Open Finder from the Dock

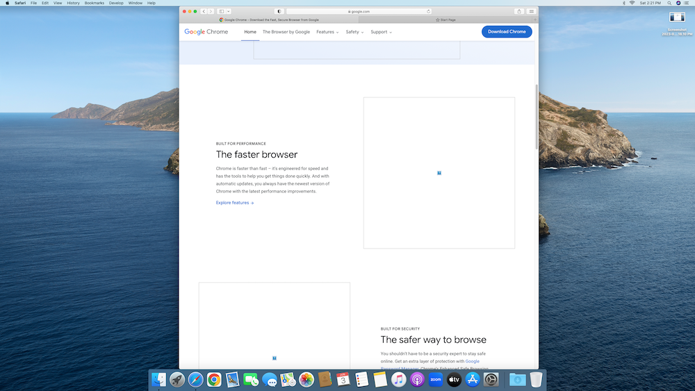[158, 379]
